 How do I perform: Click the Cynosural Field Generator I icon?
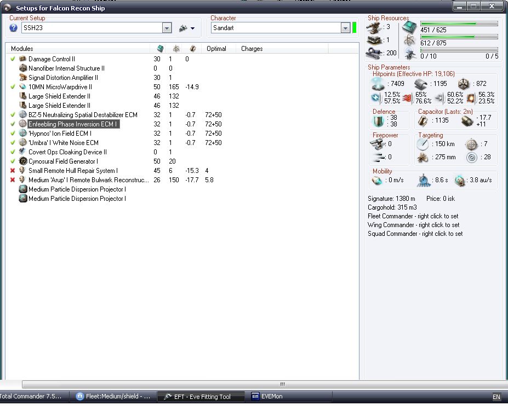22,161
